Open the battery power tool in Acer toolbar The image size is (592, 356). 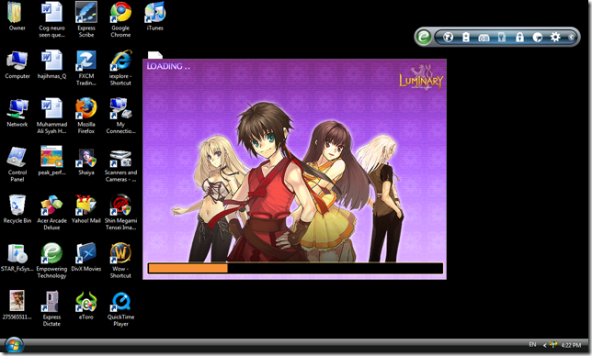click(466, 37)
